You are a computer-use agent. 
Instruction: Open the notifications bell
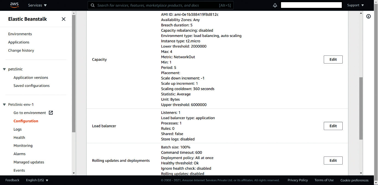coord(275,5)
